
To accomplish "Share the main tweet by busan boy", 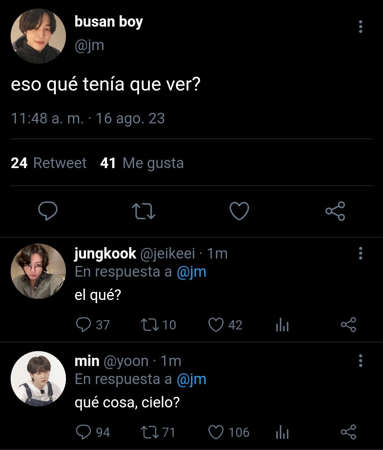I will pyautogui.click(x=335, y=211).
